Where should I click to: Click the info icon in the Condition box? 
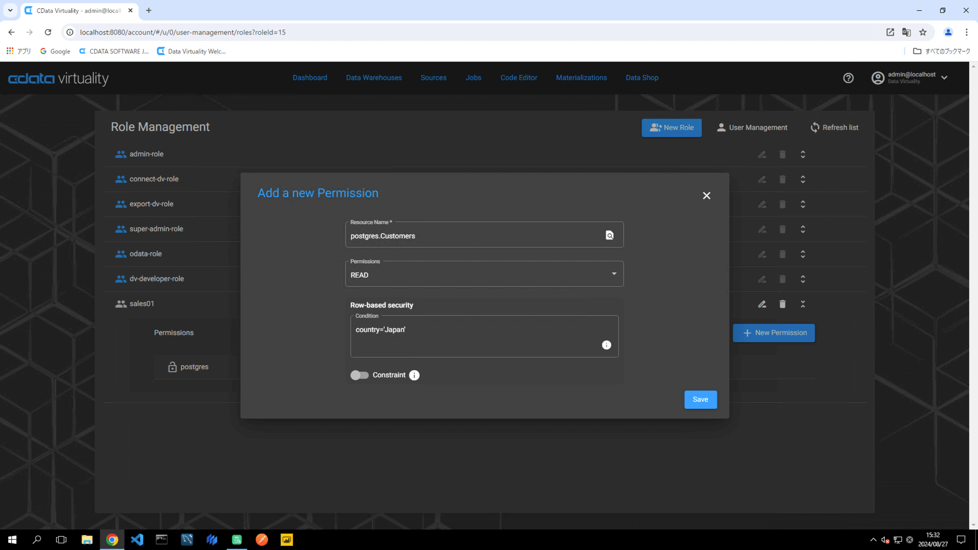[x=606, y=345]
